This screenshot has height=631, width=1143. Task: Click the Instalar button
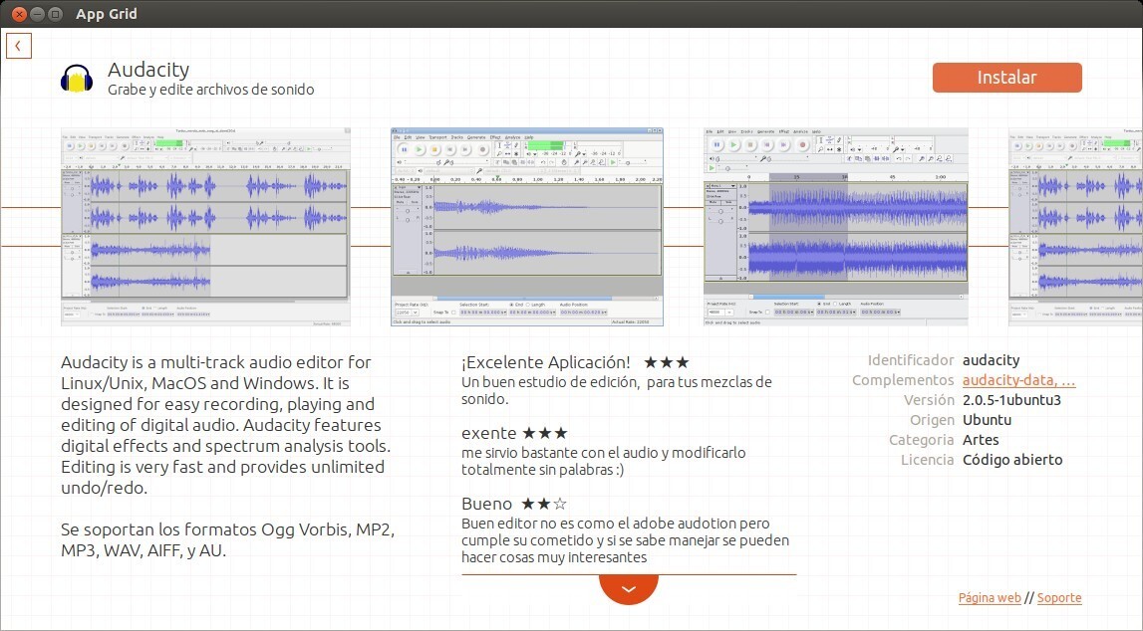(1006, 77)
